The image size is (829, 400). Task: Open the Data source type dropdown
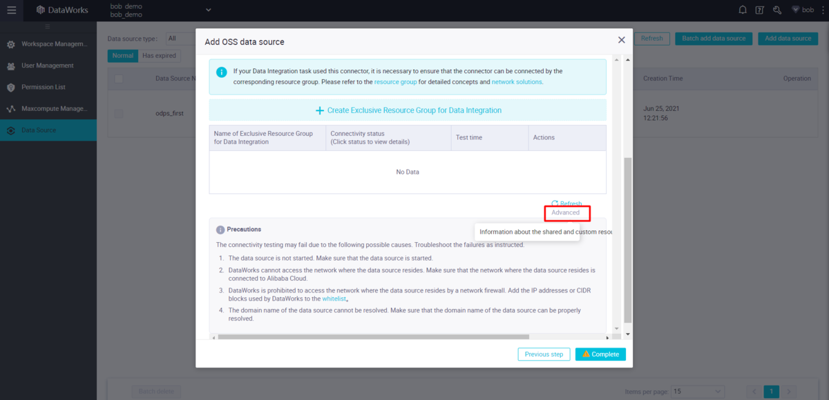[181, 39]
